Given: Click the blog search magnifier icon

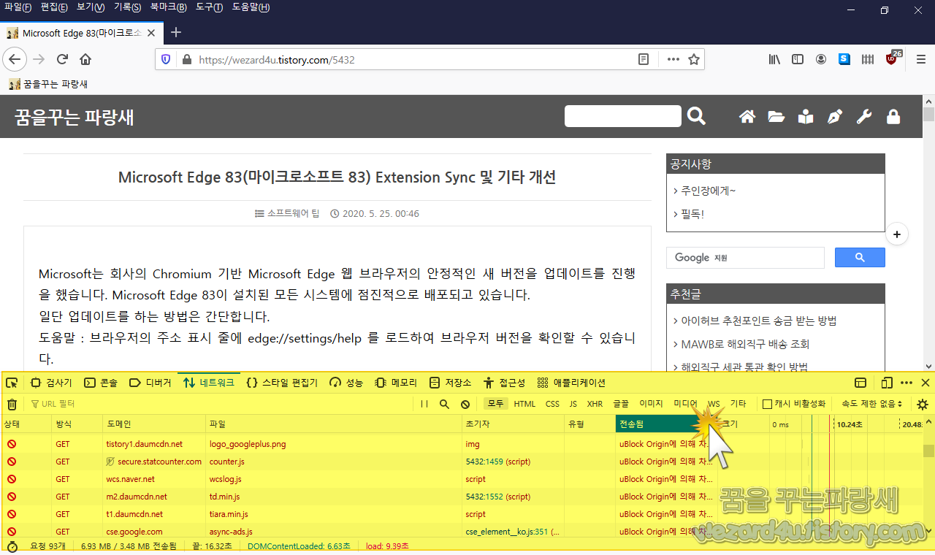Looking at the screenshot, I should pyautogui.click(x=697, y=116).
